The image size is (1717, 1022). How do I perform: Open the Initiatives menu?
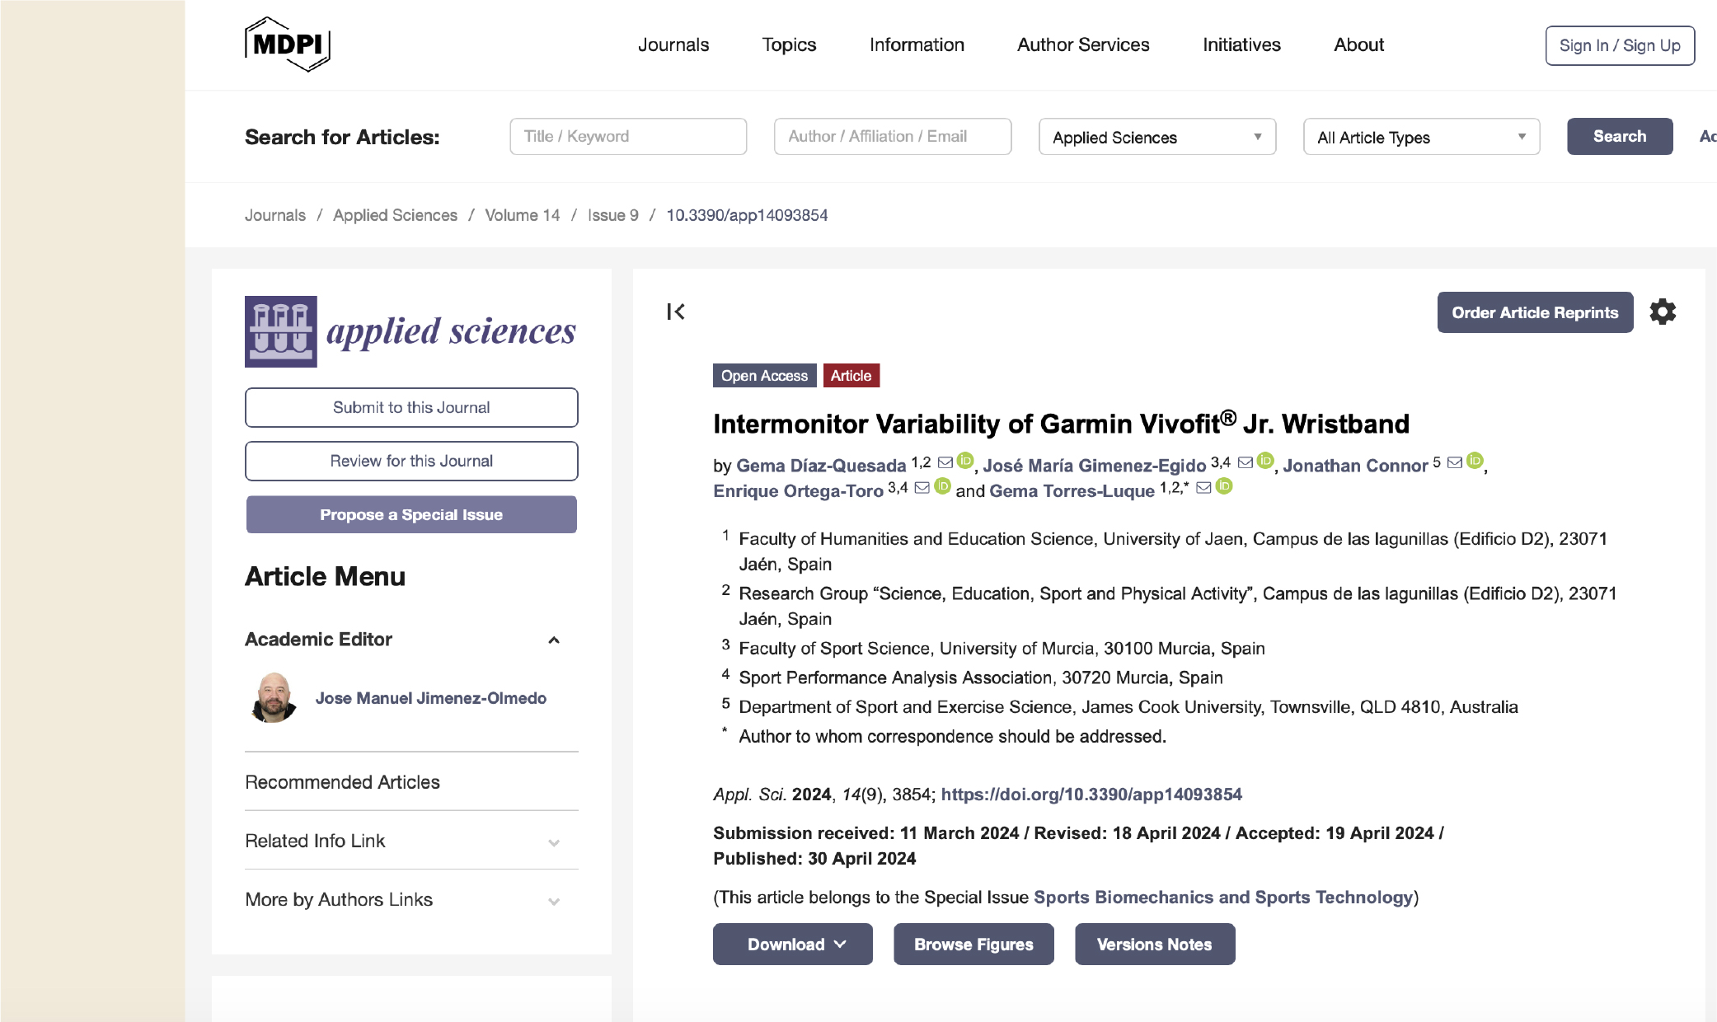[x=1241, y=45]
